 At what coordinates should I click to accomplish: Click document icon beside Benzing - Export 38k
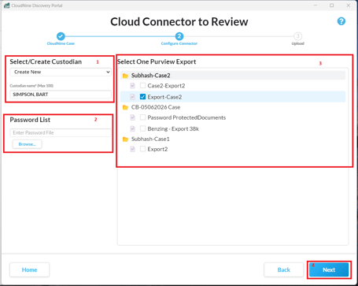[x=133, y=128]
